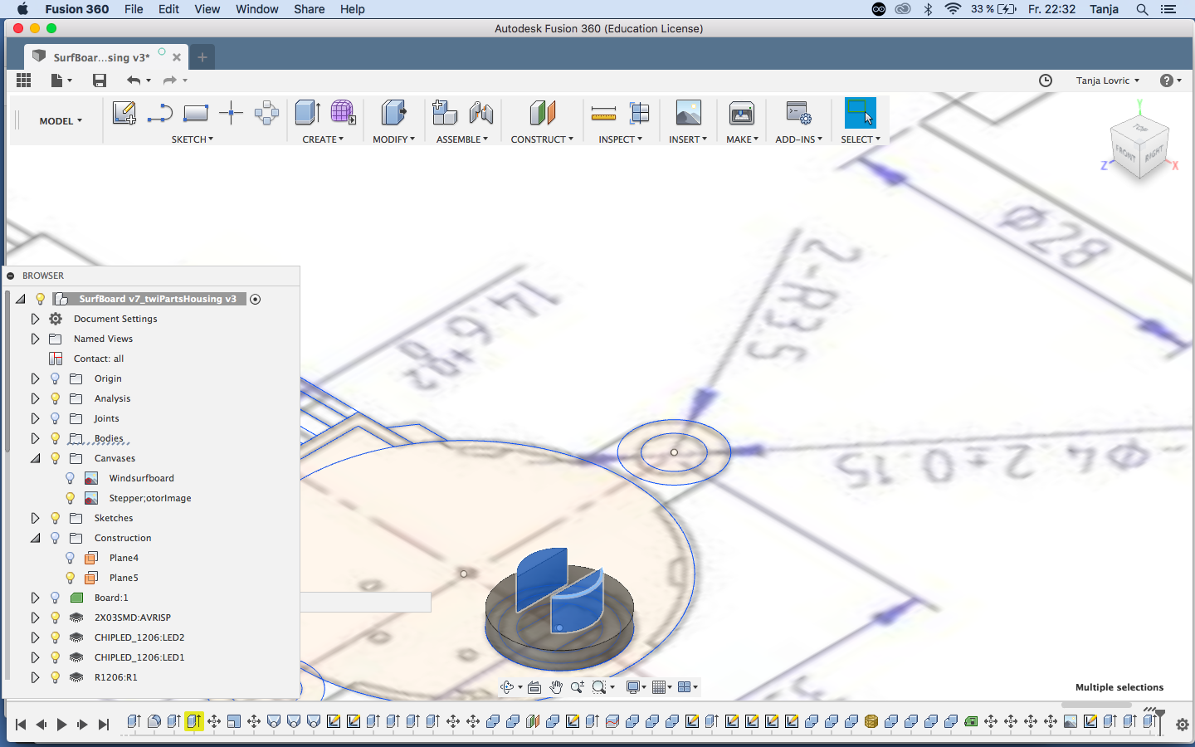Screen dimensions: 1195x747
Task: Toggle visibility lightbulb for Analysis folder
Action: 56,398
